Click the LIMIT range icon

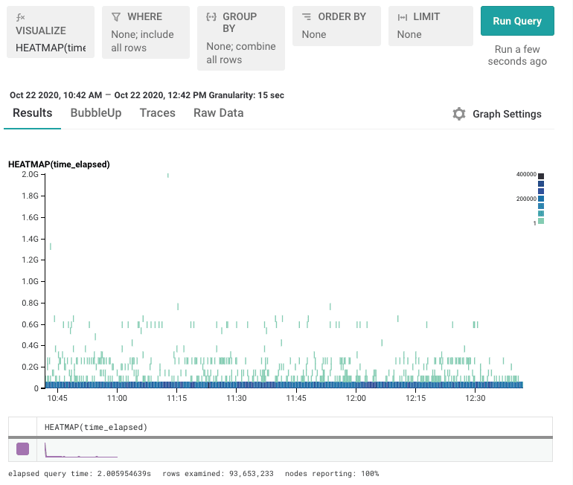[402, 16]
